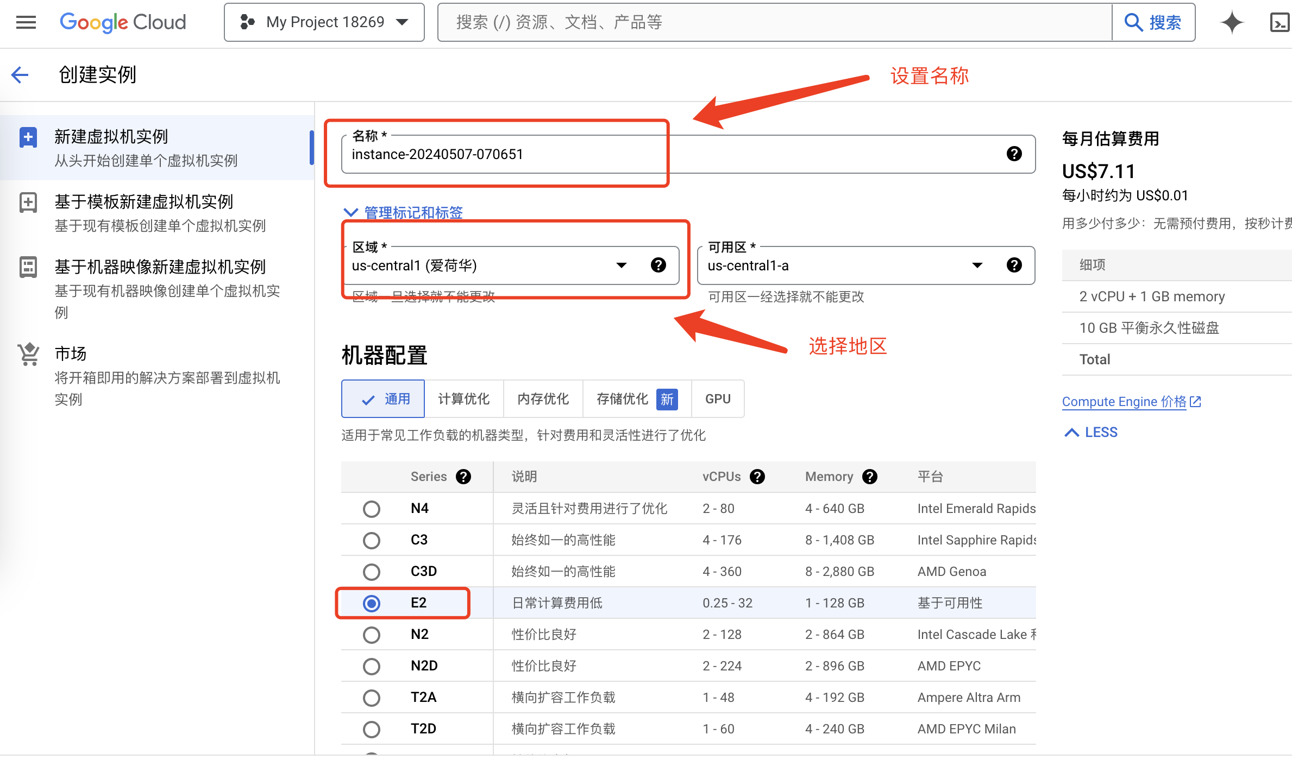1292x760 pixels.
Task: Switch to the GPU machine tab
Action: point(717,399)
